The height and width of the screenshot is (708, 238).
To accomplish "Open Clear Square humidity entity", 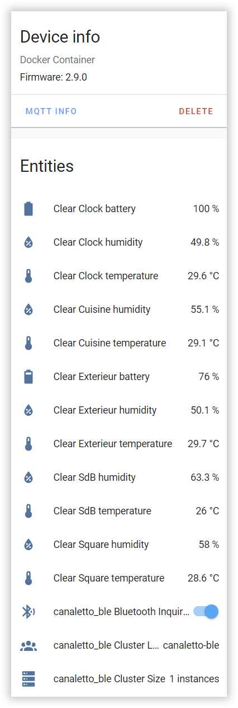I will click(x=119, y=545).
